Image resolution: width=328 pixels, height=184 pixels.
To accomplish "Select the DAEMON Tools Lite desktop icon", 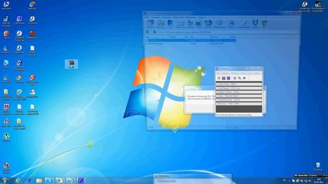I will coord(19,36).
